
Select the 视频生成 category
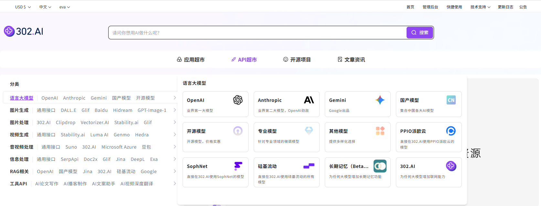point(19,135)
